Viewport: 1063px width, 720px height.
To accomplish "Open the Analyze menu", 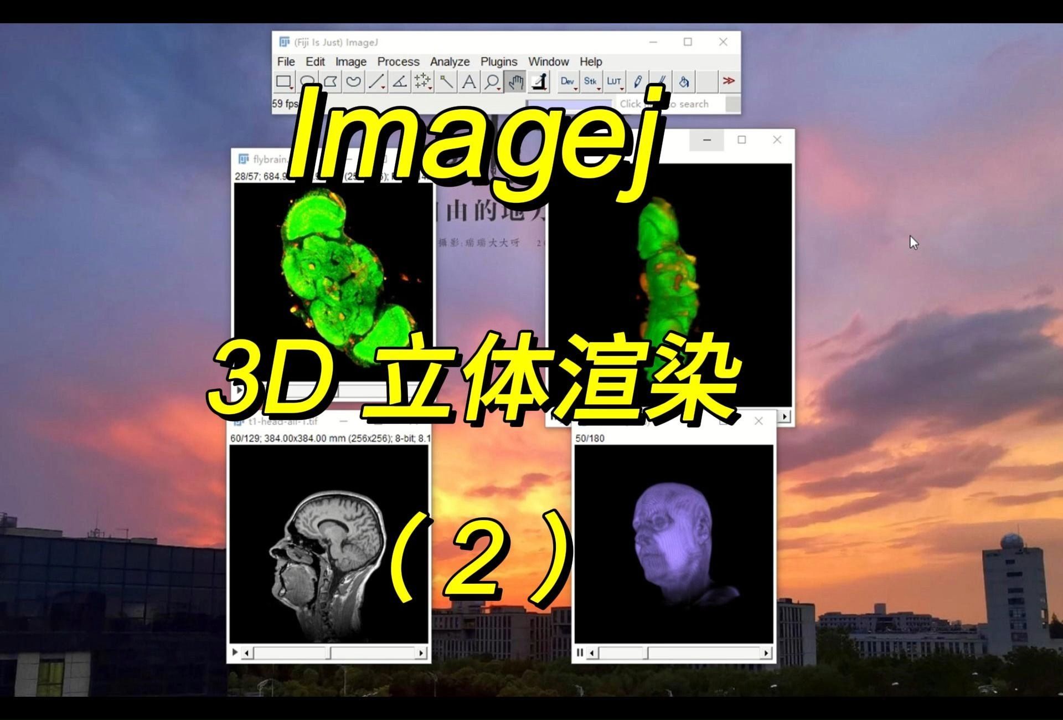I will click(450, 61).
